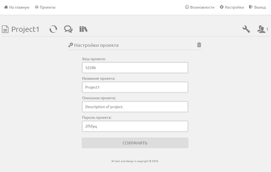Screen dimensions: 271x172
Task: Click the trash delete project icon
Action: (199, 45)
